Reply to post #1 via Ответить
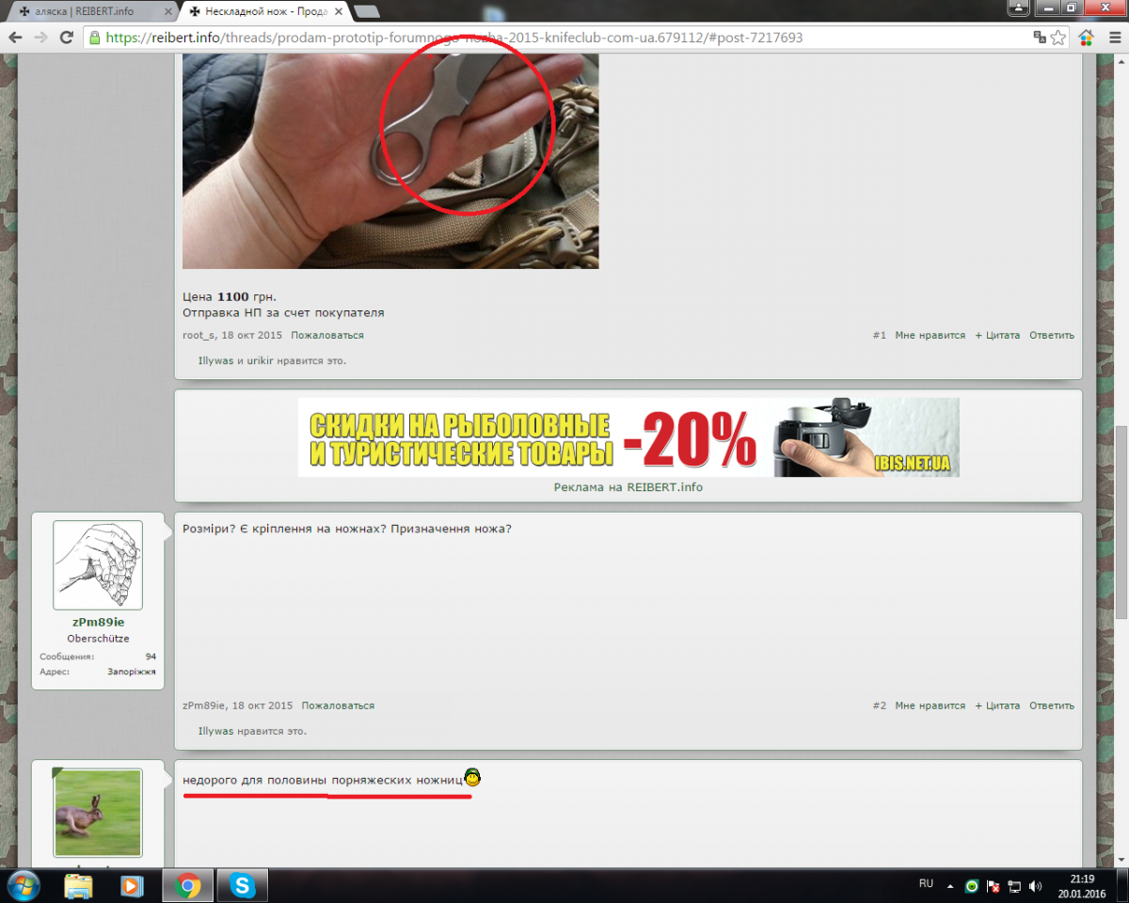Image resolution: width=1129 pixels, height=903 pixels. tap(1052, 336)
